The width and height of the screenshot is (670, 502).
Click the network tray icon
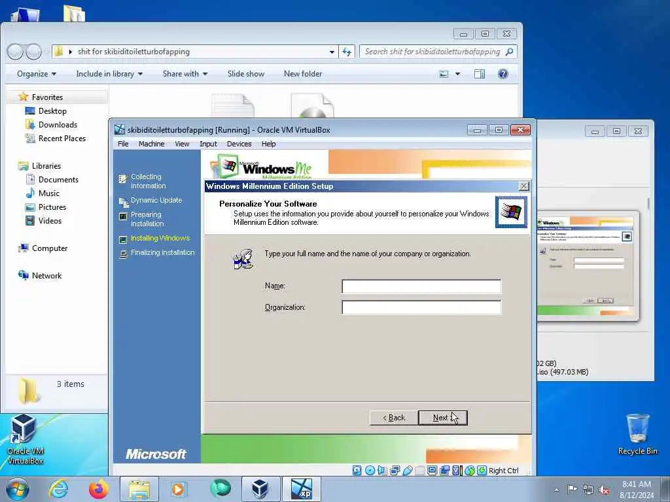click(588, 490)
